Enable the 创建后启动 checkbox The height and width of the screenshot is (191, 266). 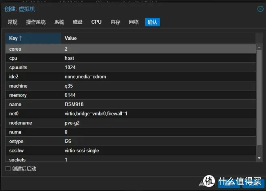coord(8,168)
